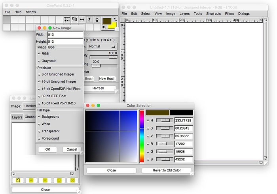The image size is (277, 194).
Task: Select the Color Picker pen icon
Action: (x=97, y=20)
